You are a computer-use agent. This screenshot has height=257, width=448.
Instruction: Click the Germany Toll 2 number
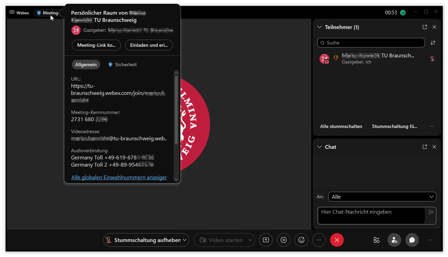[x=112, y=165]
